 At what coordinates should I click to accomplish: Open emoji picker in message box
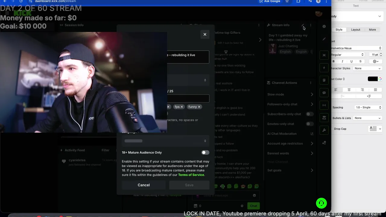point(254,195)
